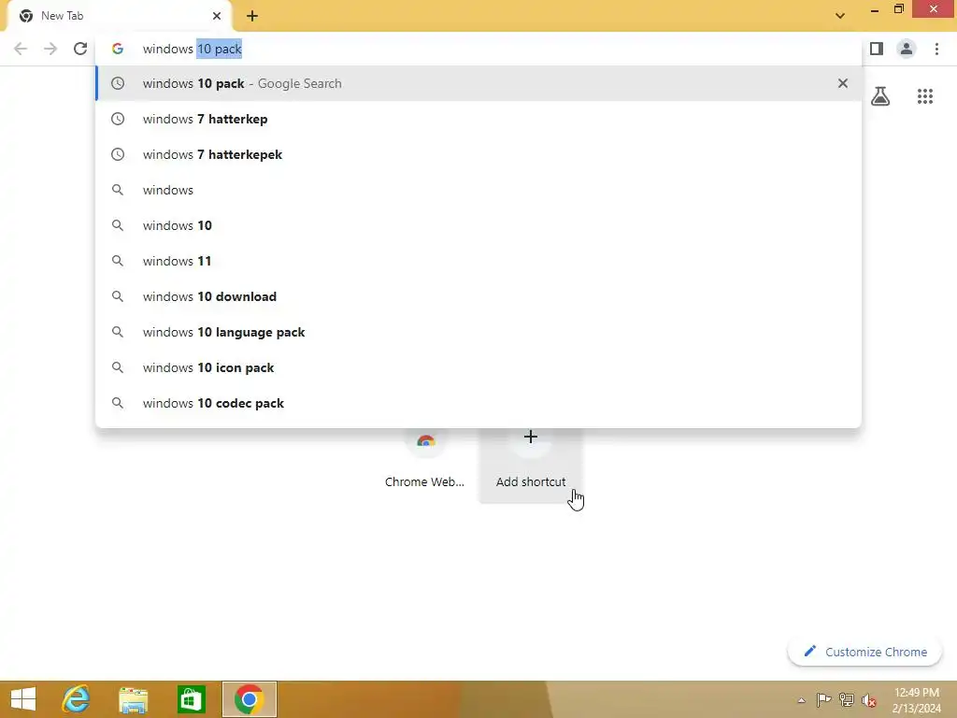The width and height of the screenshot is (957, 718).
Task: Reload the current page
Action: click(x=80, y=49)
